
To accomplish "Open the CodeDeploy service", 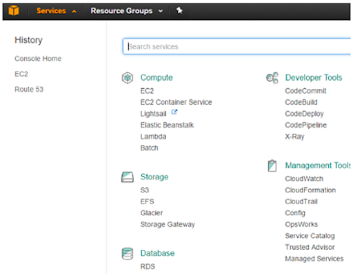I will pos(305,114).
